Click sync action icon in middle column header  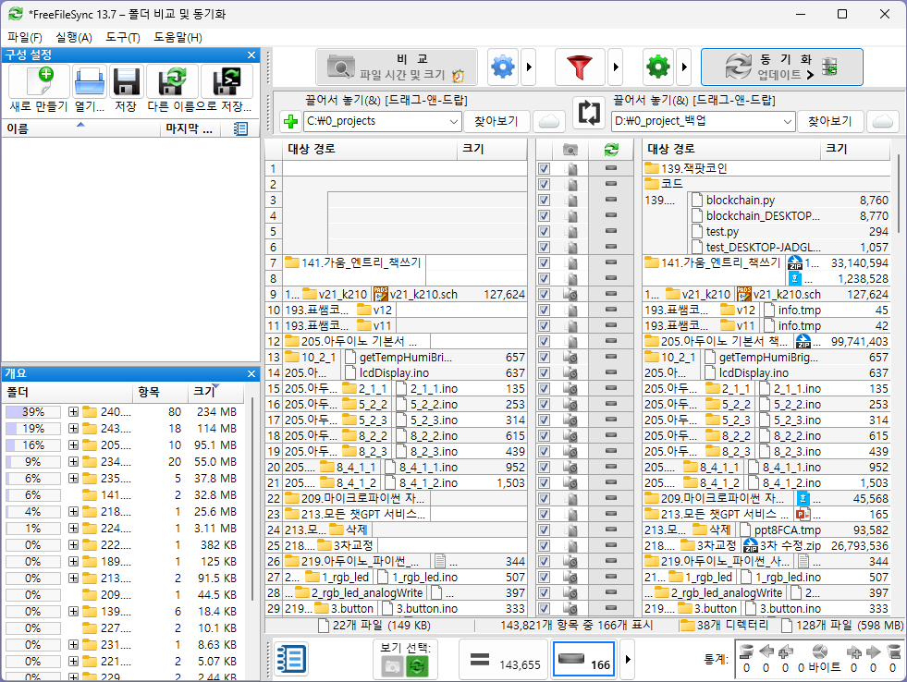(x=611, y=150)
